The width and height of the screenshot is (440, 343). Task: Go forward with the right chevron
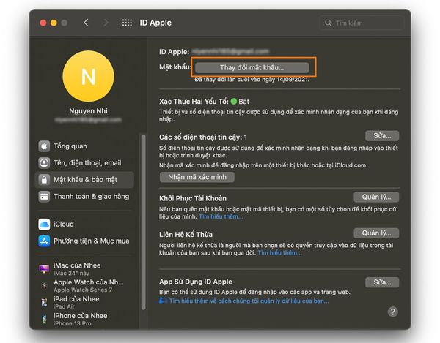(x=106, y=23)
